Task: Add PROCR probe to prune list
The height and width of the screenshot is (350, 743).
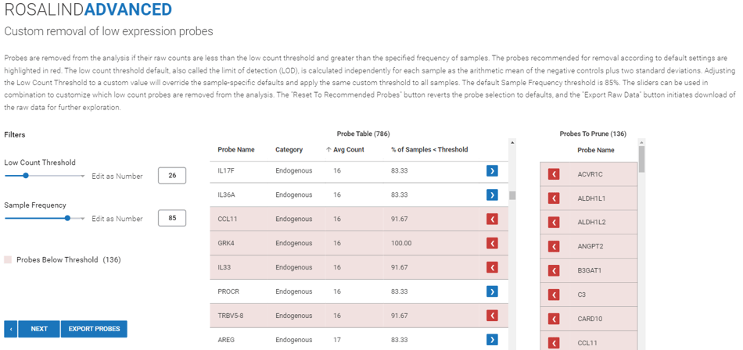Action: [x=492, y=291]
